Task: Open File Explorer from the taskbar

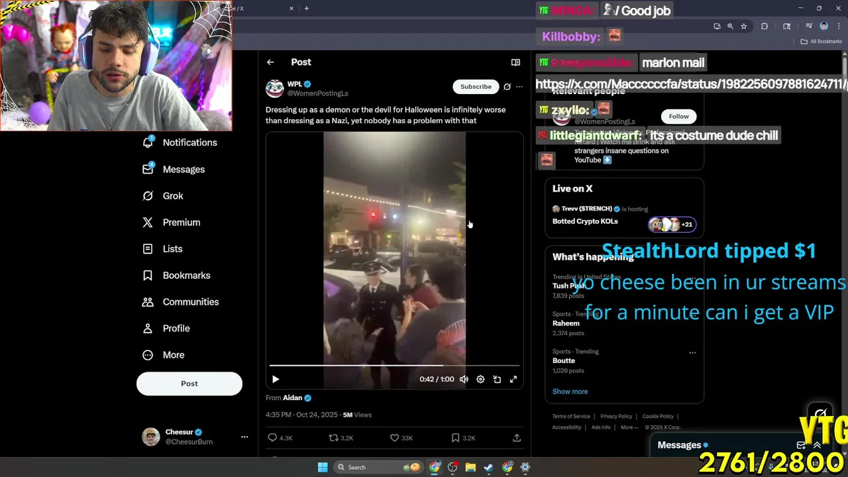Action: tap(470, 467)
